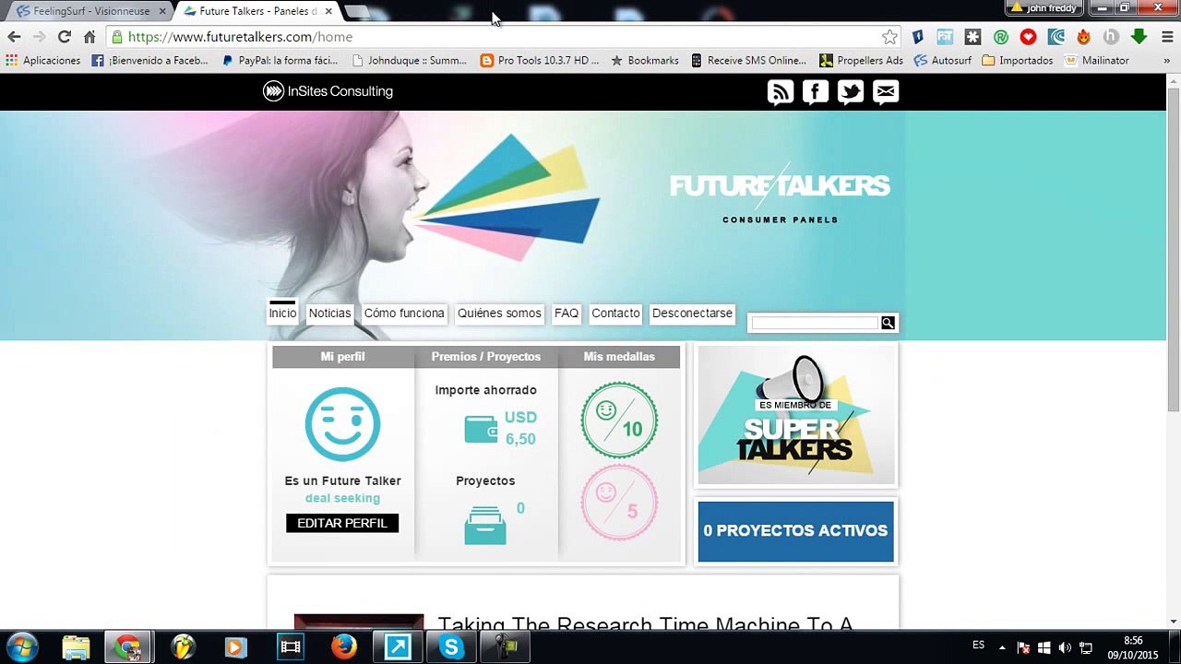Open the Premios / Proyectos panel tab
The width and height of the screenshot is (1181, 664).
[486, 357]
